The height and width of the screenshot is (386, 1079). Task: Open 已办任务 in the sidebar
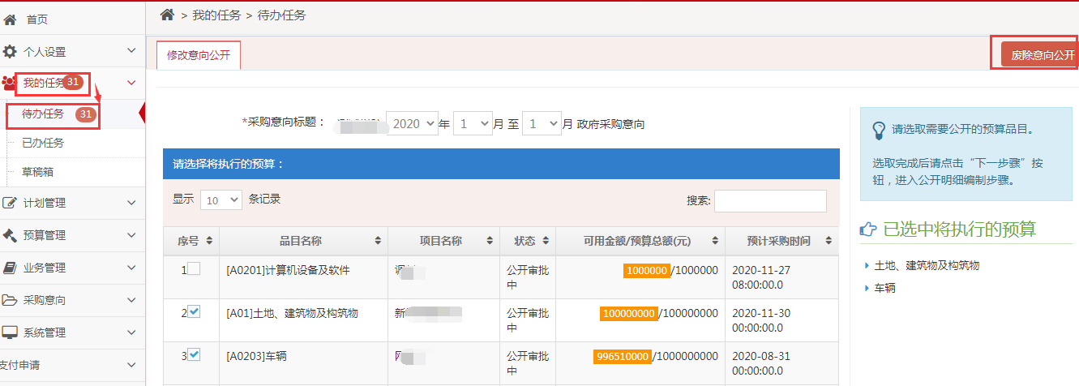(43, 143)
